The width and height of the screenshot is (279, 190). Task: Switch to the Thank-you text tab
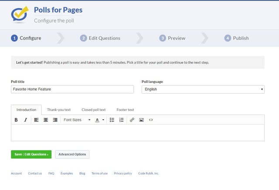click(x=59, y=110)
